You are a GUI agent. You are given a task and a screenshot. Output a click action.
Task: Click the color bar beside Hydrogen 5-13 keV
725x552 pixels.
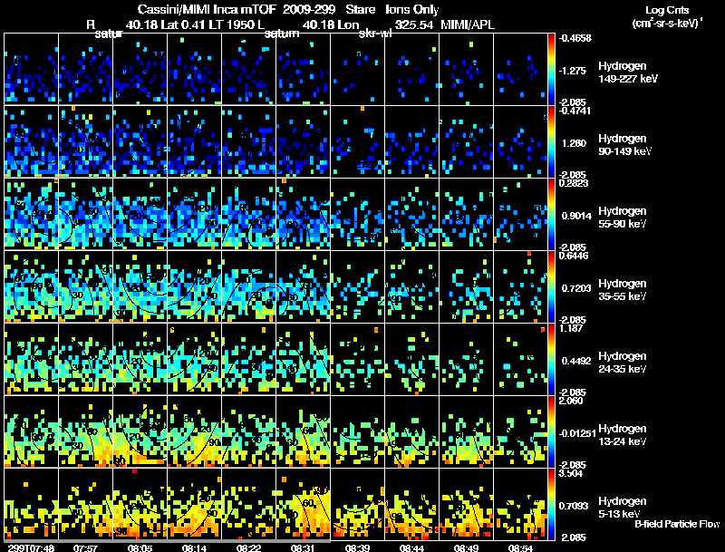coord(551,504)
